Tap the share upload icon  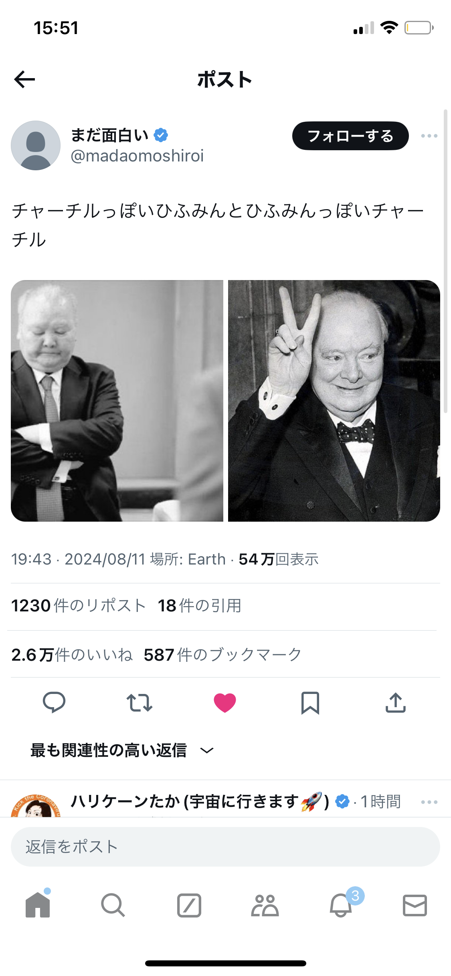click(396, 703)
